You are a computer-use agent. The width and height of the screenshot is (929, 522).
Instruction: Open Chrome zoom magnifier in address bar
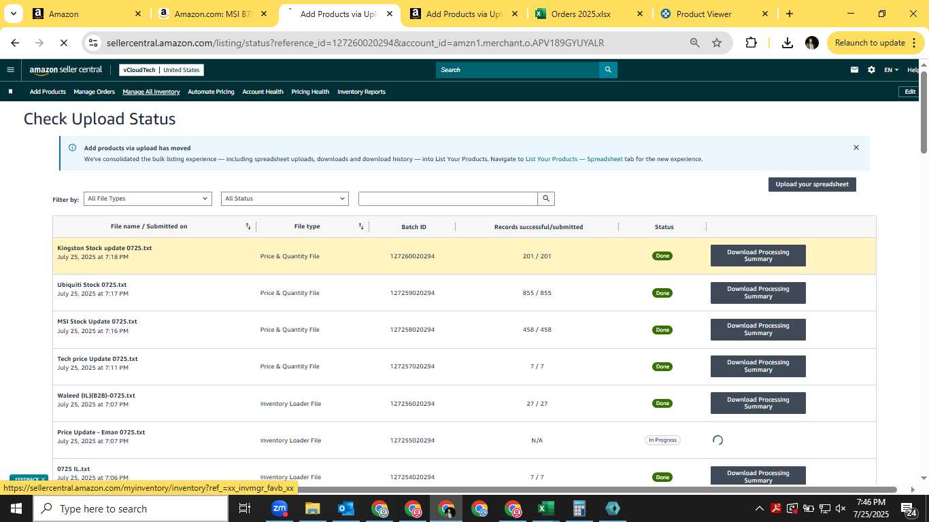point(694,43)
